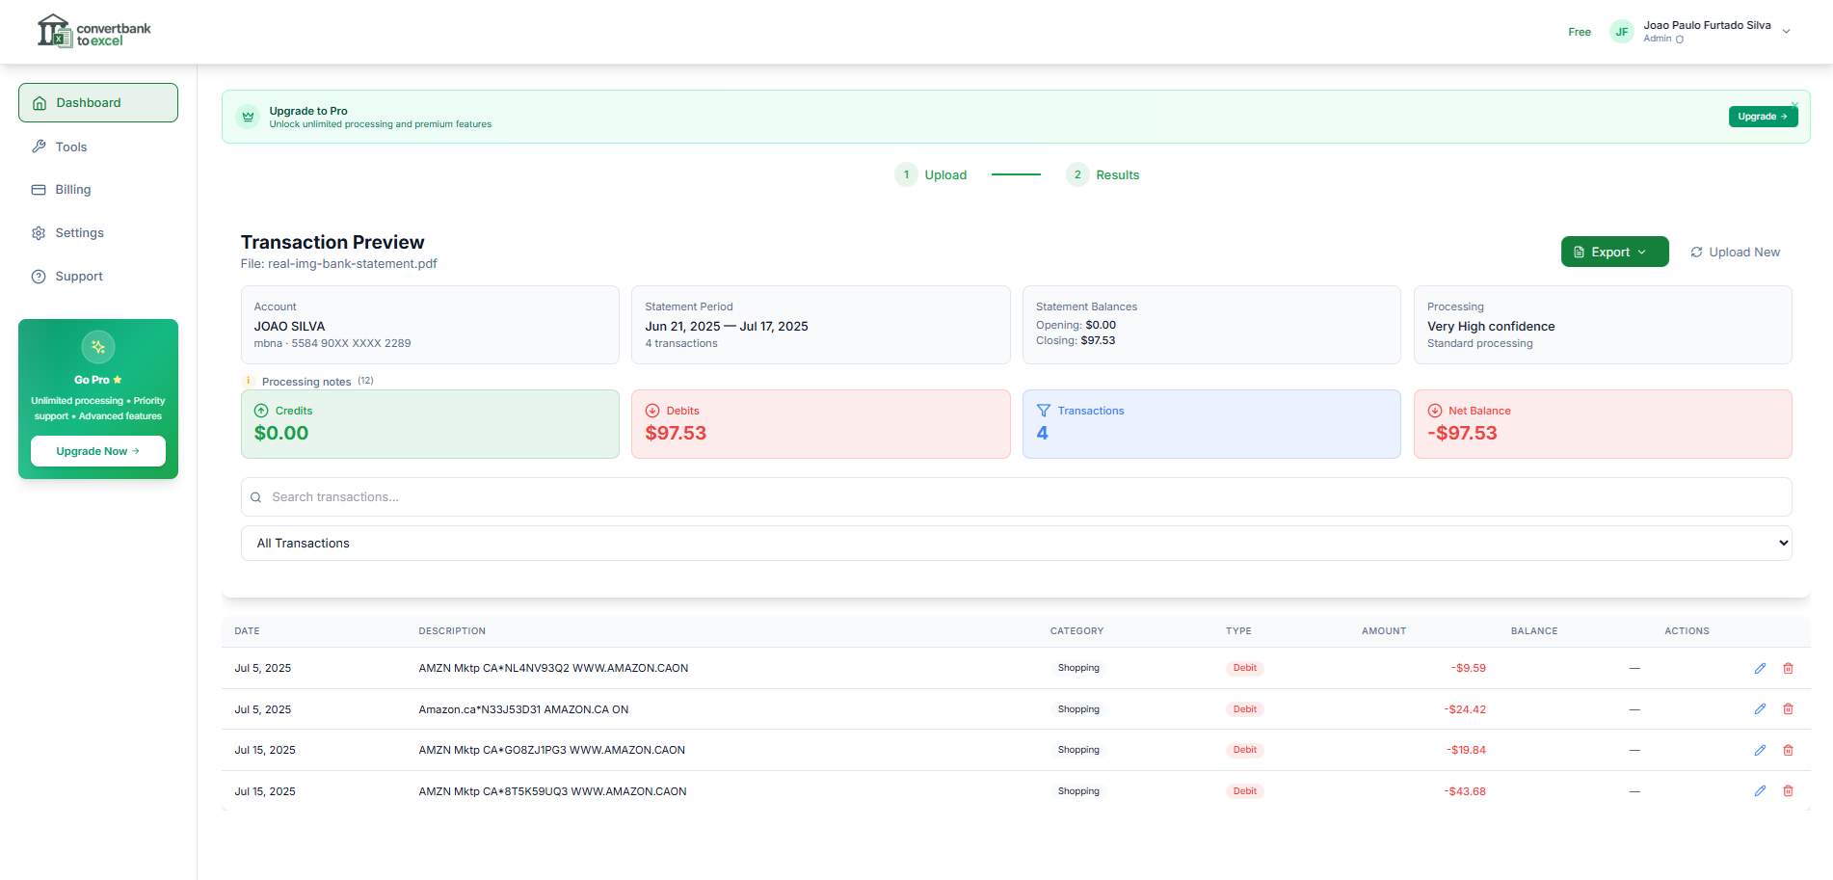Viewport: 1833px width, 880px height.
Task: Expand the user profile menu for Joao Paulo
Action: pos(1788,31)
